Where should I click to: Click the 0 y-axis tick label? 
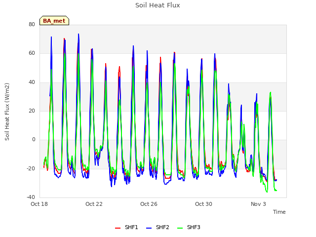34,139
